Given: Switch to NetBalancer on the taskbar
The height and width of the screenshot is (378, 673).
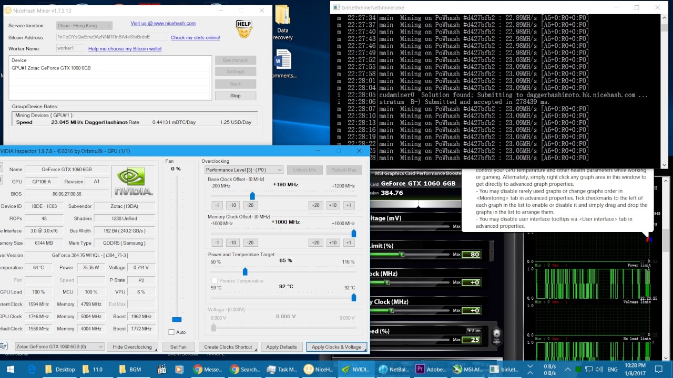Looking at the screenshot, I should pos(394,369).
